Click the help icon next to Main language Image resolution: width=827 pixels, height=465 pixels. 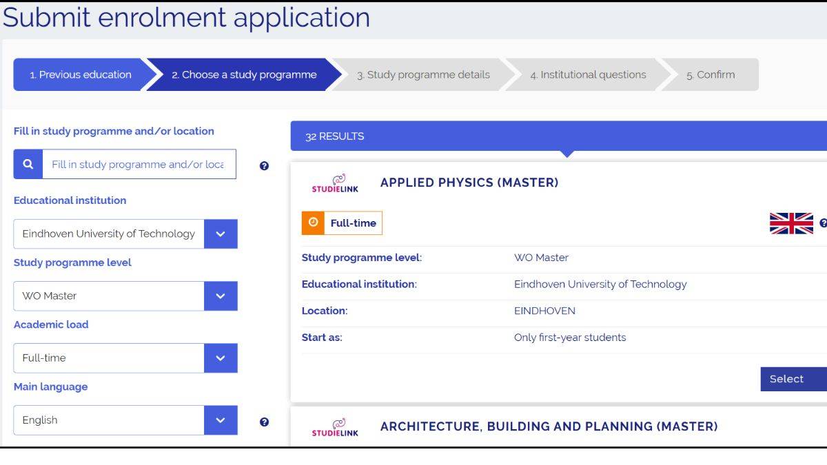pos(264,422)
